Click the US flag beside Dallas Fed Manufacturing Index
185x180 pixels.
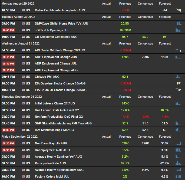[x=23, y=10]
